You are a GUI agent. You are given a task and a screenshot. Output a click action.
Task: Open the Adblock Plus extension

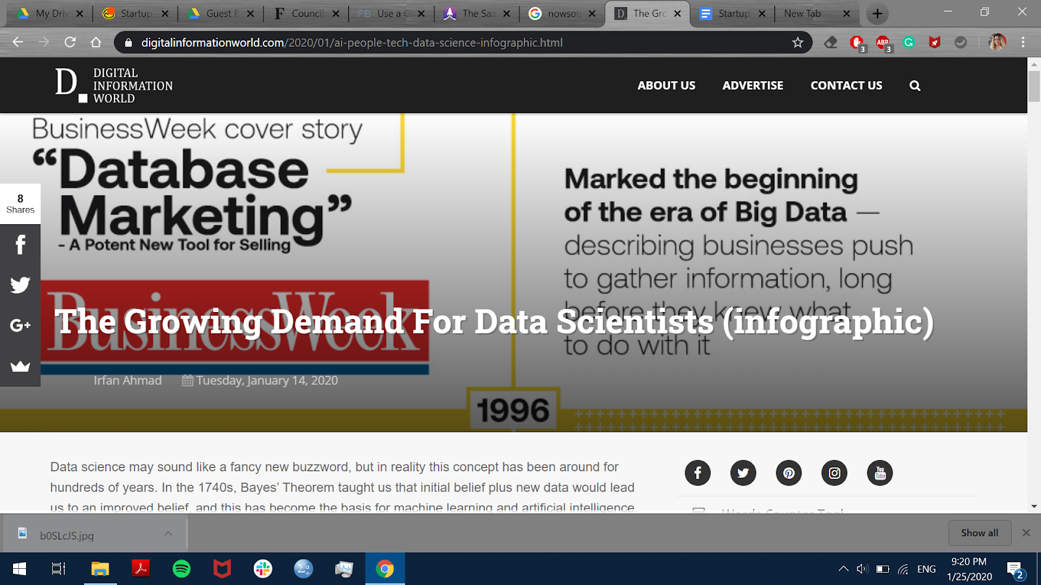tap(883, 43)
